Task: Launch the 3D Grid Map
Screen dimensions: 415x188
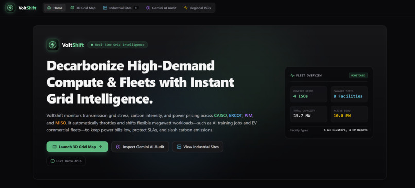Action: click(77, 147)
